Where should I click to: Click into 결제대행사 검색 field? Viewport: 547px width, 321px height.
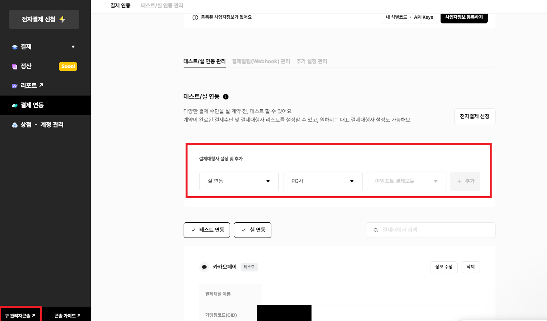(431, 230)
